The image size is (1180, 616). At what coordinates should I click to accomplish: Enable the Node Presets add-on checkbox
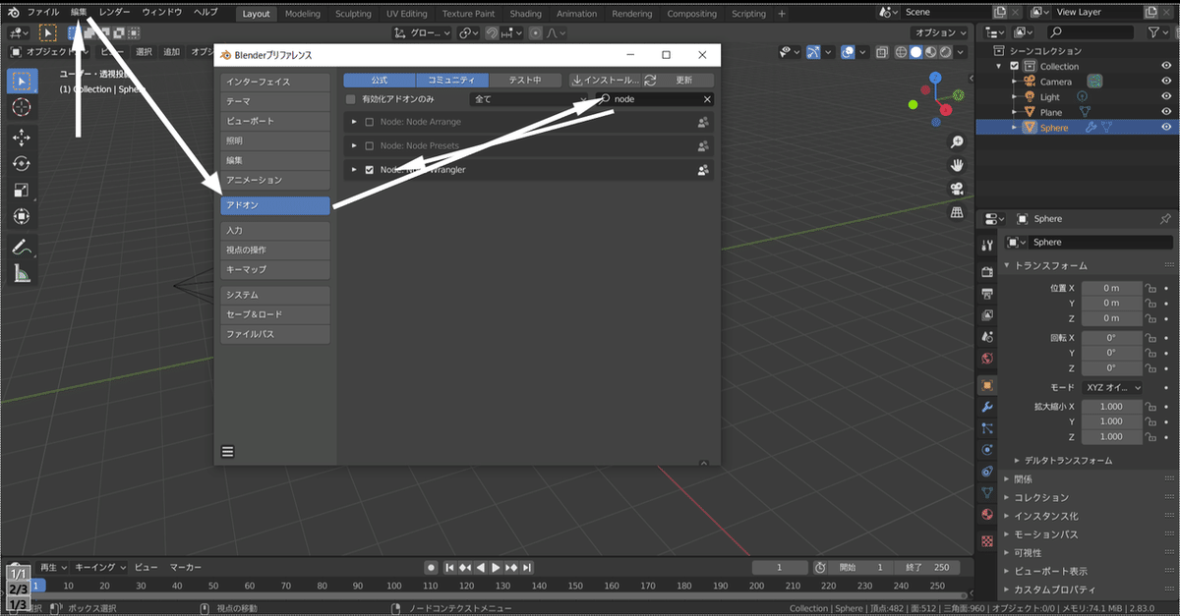coord(370,145)
